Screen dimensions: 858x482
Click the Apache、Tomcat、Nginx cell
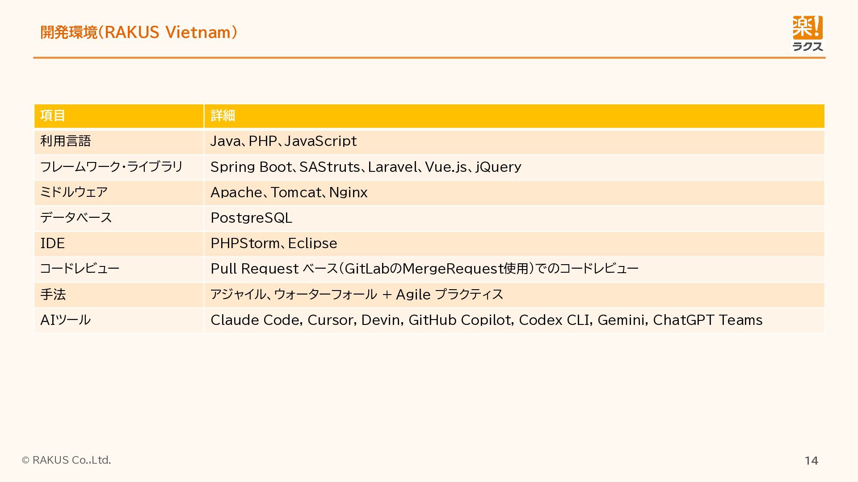point(289,192)
